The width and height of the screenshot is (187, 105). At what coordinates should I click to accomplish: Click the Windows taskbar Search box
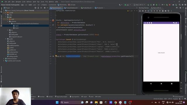click(x=72, y=102)
